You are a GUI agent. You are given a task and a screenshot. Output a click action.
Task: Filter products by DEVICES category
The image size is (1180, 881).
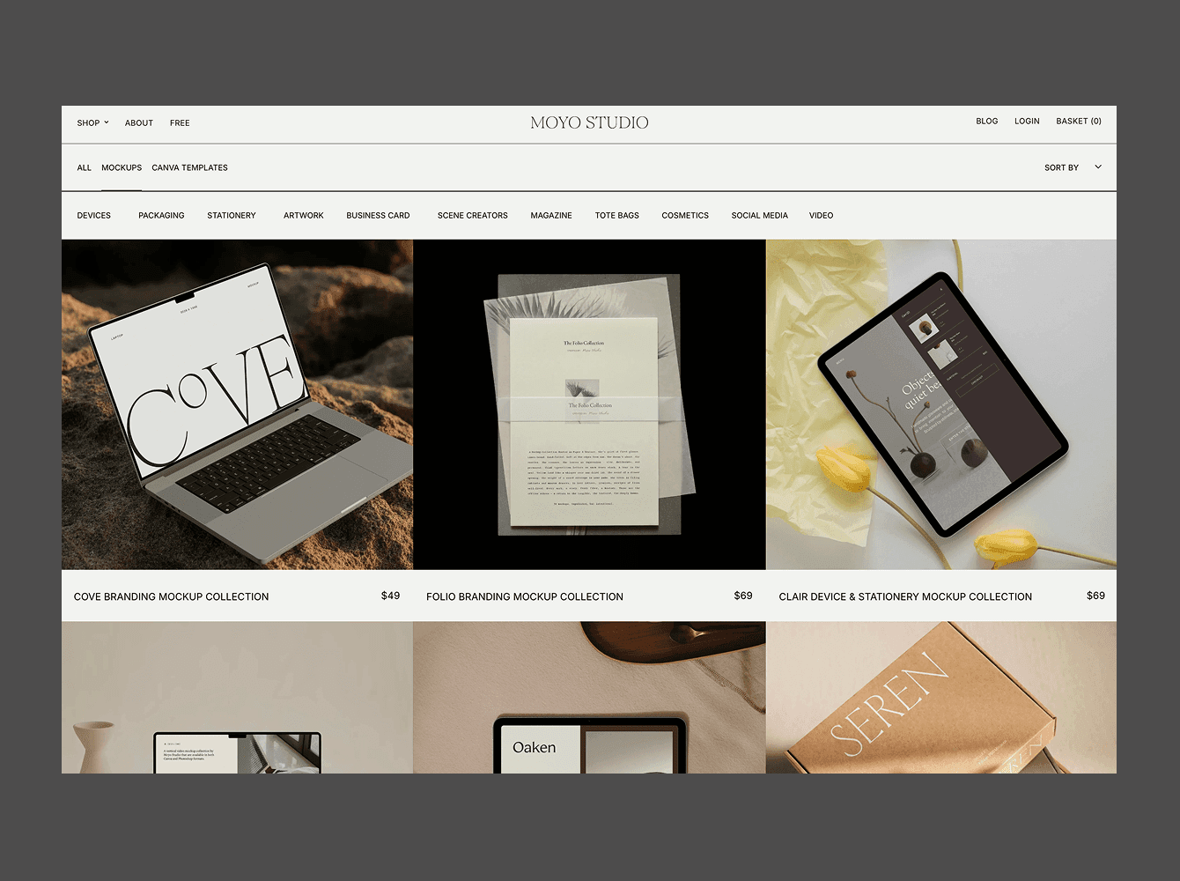tap(93, 215)
